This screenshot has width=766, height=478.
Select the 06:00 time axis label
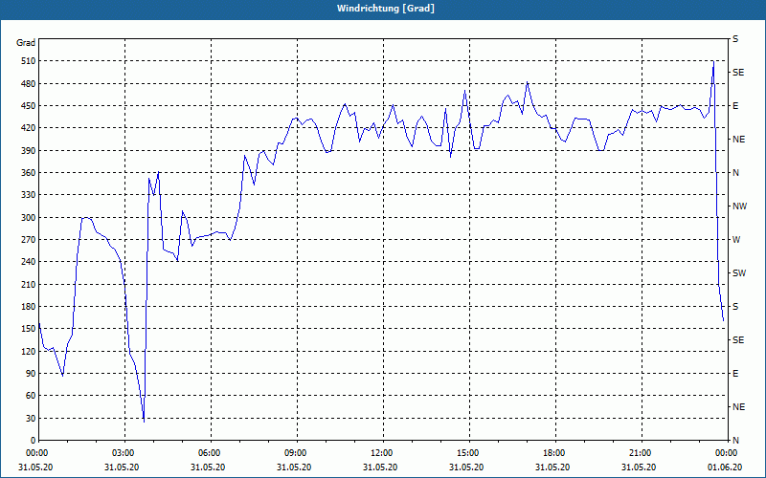(211, 453)
